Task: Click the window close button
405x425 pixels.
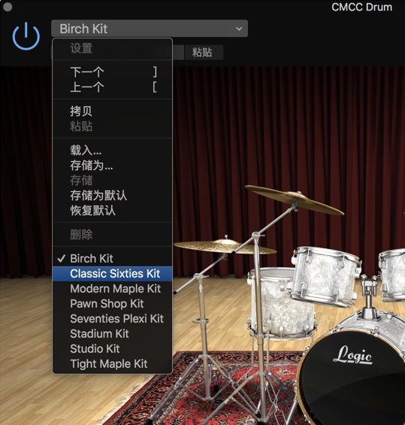Action: 8,7
